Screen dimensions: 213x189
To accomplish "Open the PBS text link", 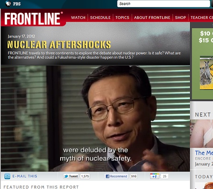I will (17, 4).
